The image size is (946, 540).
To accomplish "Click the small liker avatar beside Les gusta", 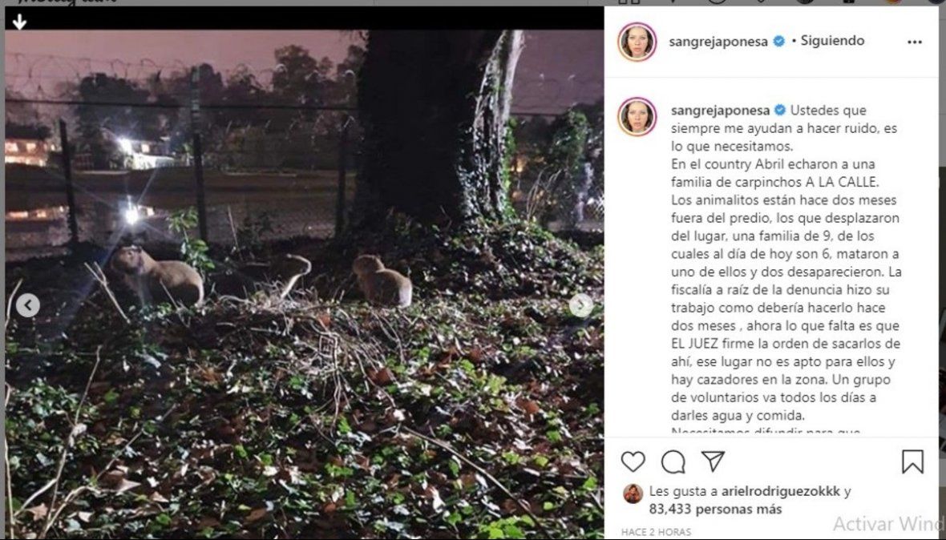I will 633,493.
